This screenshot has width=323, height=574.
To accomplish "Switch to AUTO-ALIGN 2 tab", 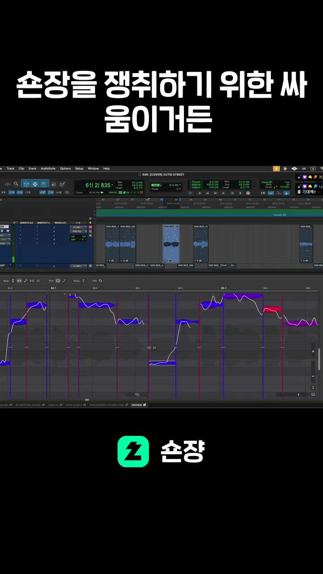I will 75,404.
